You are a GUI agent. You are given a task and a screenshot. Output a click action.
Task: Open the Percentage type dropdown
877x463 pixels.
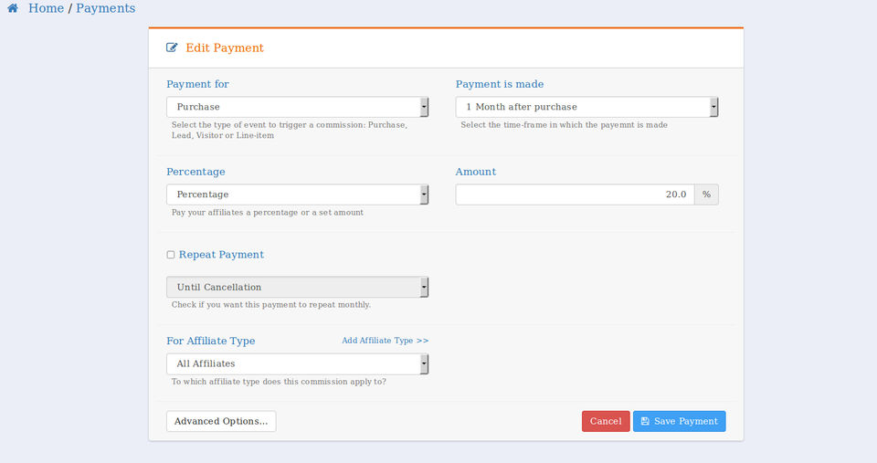[x=297, y=195]
